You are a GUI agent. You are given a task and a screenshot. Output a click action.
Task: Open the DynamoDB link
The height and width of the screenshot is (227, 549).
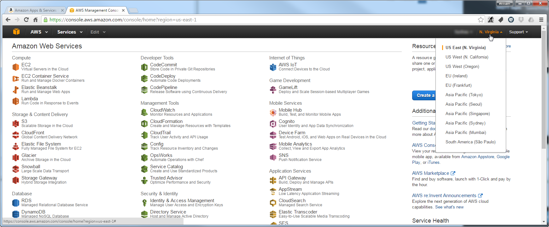coord(33,212)
